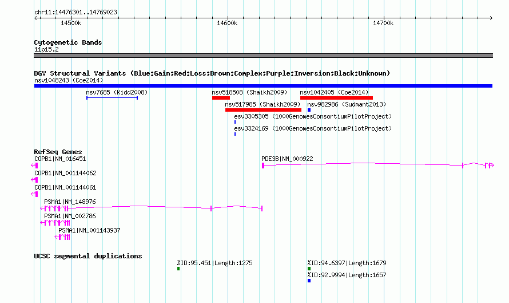Select the PDE3B gene track line

click(378, 165)
